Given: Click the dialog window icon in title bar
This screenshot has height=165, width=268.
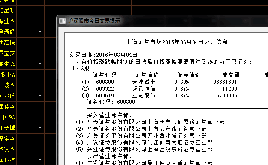Looking at the screenshot, I should 62,21.
